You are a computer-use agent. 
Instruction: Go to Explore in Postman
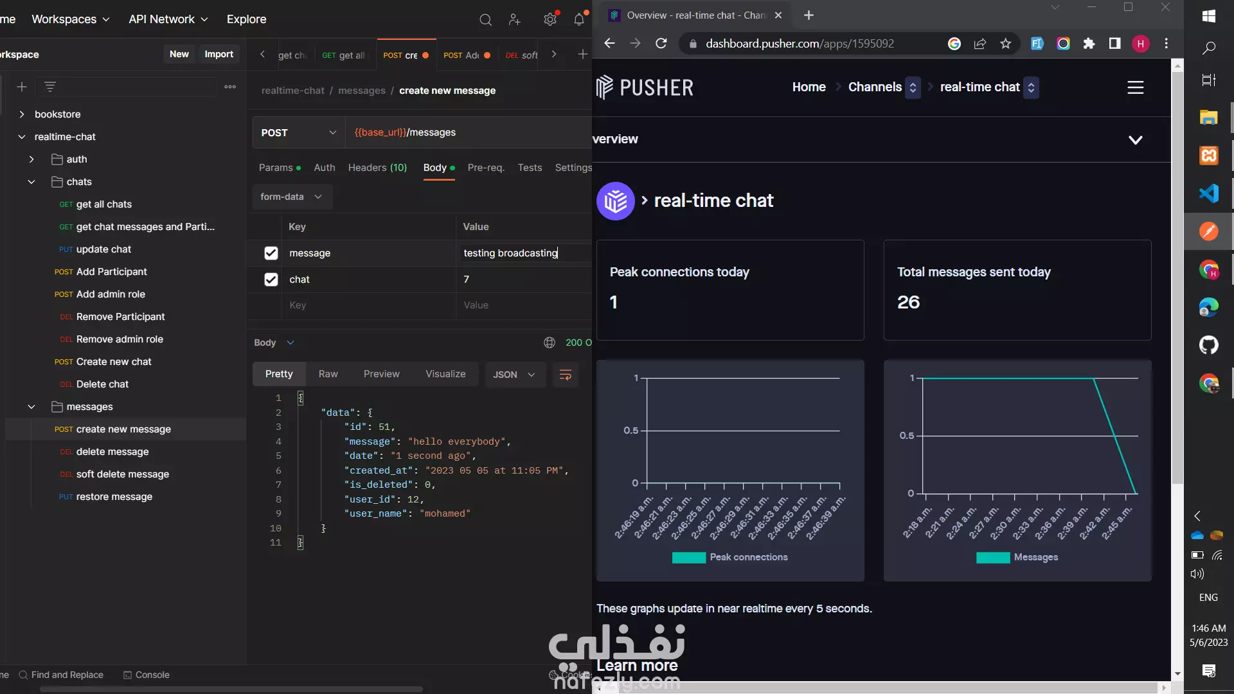tap(246, 19)
